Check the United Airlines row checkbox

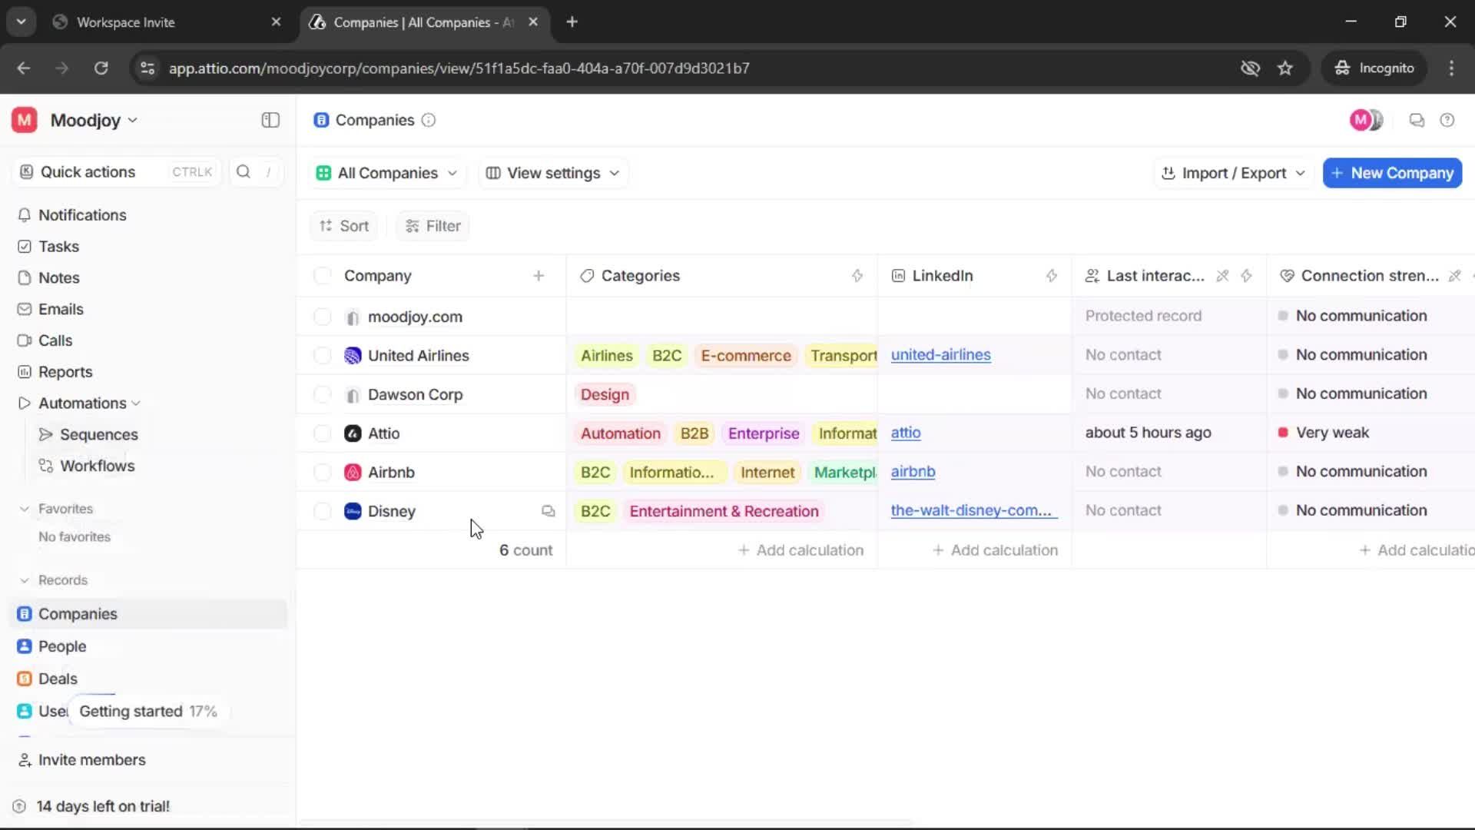coord(323,355)
